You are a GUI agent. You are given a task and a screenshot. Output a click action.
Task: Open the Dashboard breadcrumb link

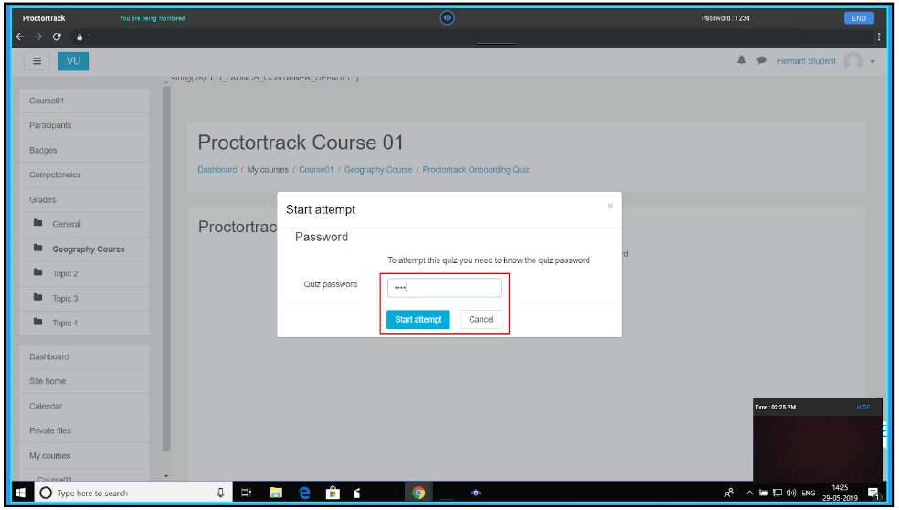pyautogui.click(x=217, y=170)
